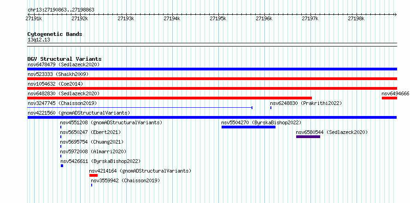
Task: Select the thin blue nsv3247745 line
Action: pyautogui.click(x=140, y=108)
